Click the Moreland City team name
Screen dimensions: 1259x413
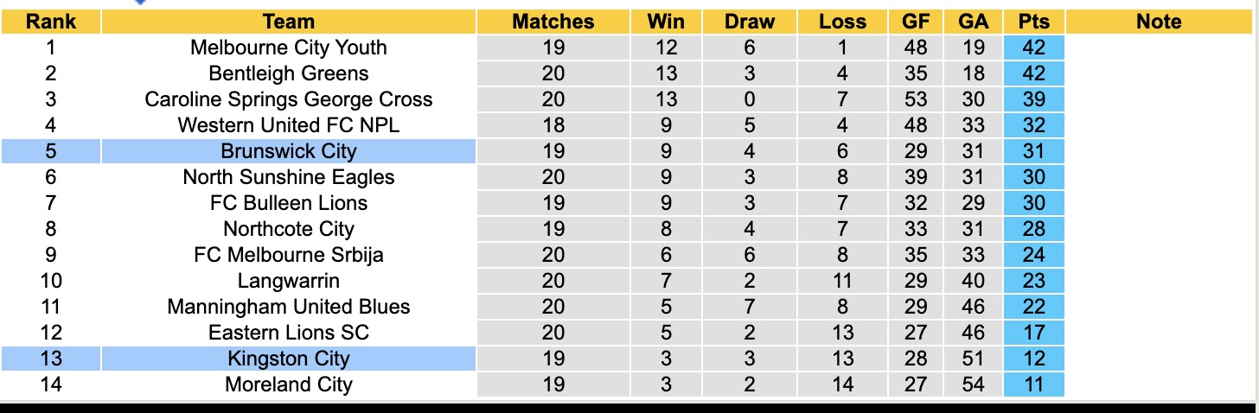tap(288, 384)
